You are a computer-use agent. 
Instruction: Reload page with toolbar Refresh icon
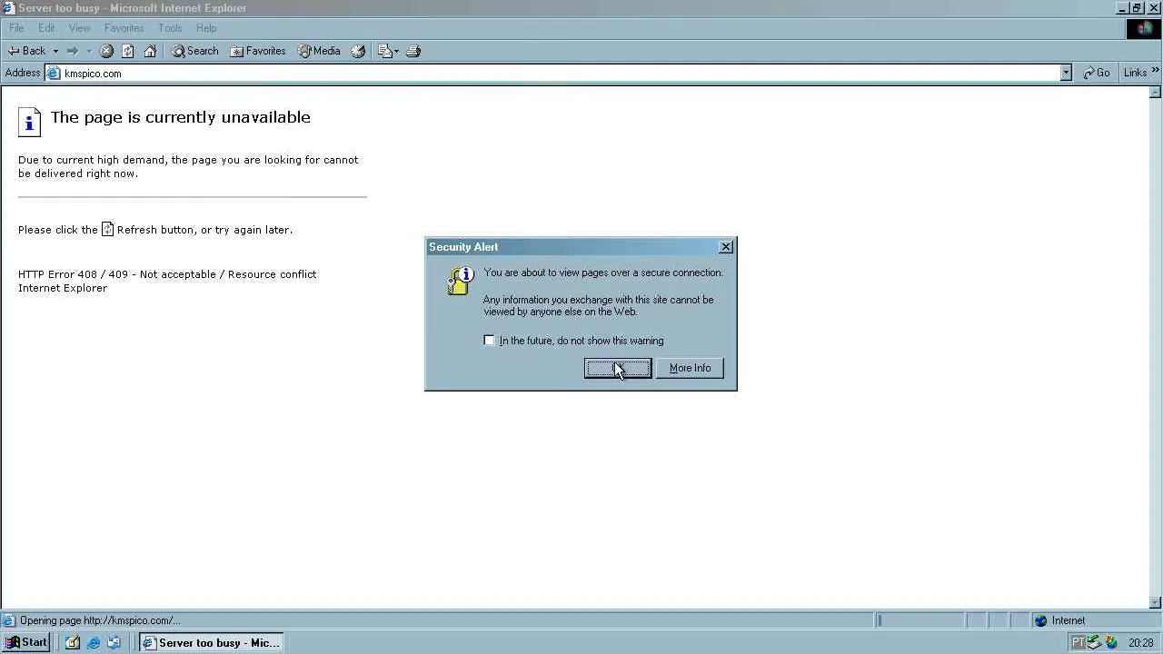tap(128, 51)
